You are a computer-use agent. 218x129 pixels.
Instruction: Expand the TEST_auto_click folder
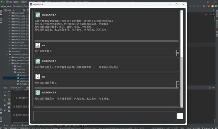(x=10, y=46)
